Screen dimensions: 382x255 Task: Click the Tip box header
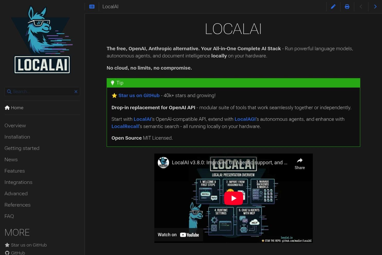click(x=233, y=83)
